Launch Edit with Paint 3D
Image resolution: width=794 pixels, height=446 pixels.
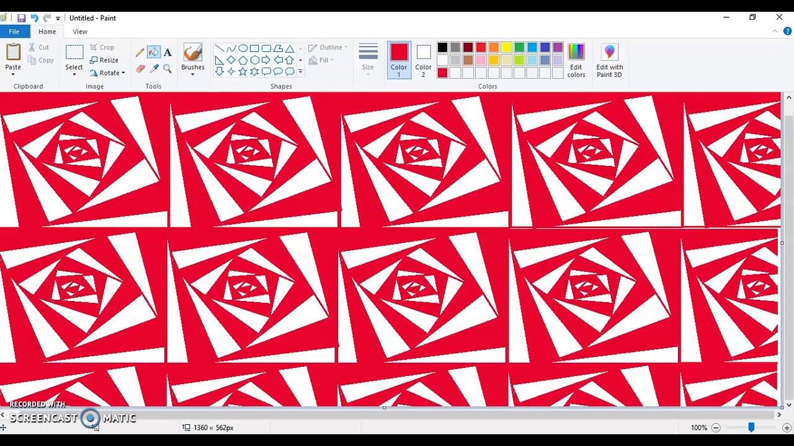pos(609,61)
